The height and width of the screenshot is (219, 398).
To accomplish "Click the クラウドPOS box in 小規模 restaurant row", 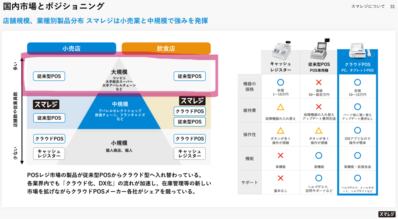I will coord(190,138).
